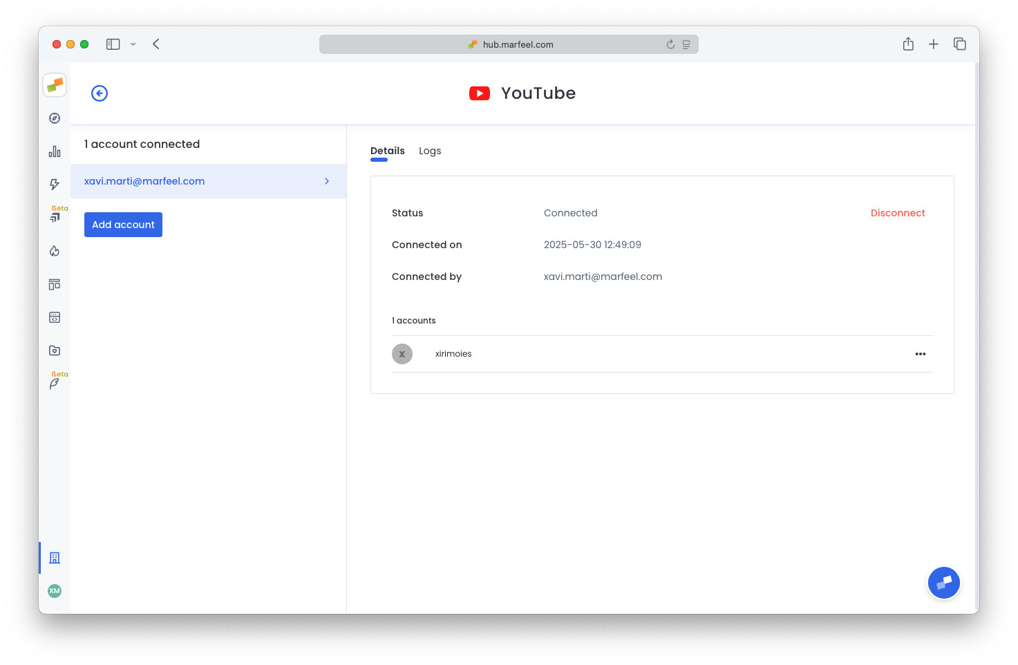This screenshot has width=1018, height=665.
Task: Open the three-dot menu next to xirimoies
Action: [921, 354]
